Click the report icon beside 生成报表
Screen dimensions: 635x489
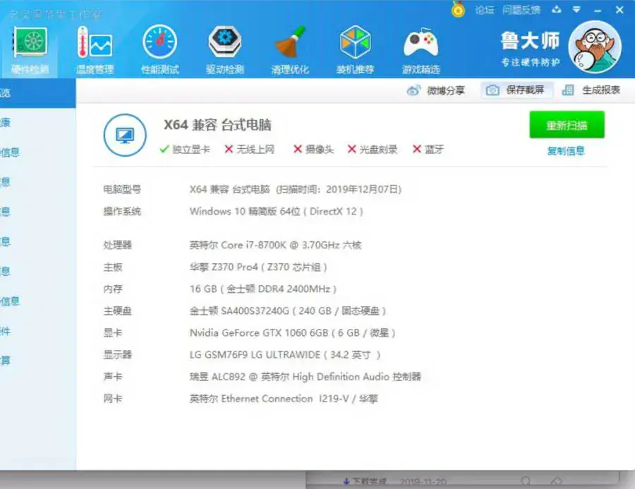568,90
